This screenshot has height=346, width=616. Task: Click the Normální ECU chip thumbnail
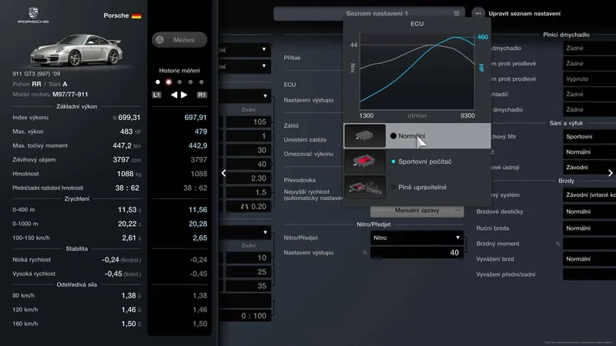(x=364, y=136)
